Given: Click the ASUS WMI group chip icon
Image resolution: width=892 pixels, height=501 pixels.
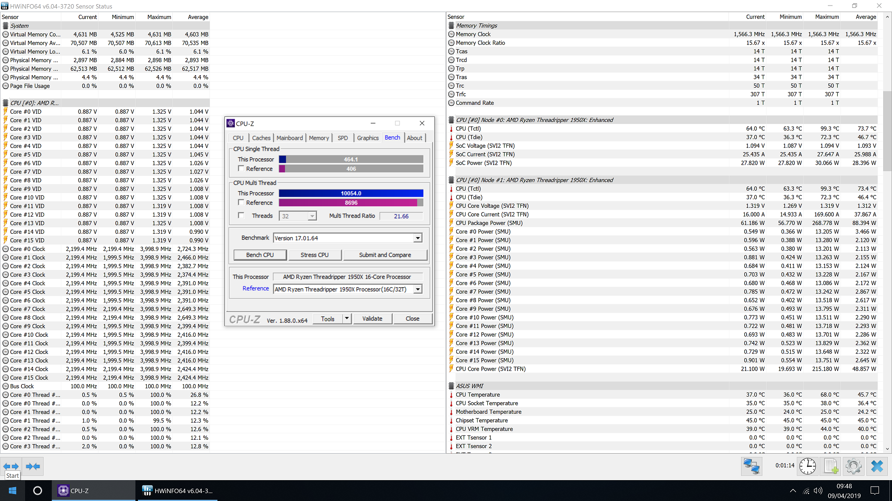Looking at the screenshot, I should (451, 386).
